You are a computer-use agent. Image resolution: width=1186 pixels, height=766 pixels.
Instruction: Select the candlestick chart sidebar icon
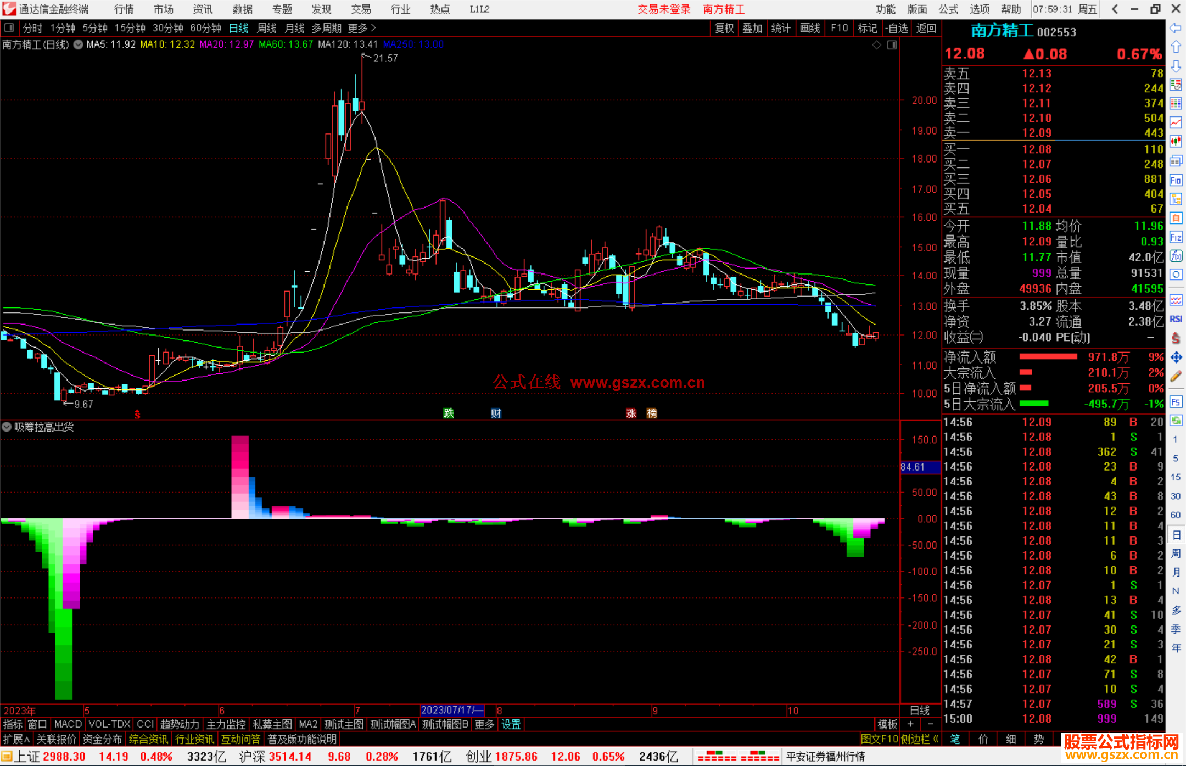click(x=1176, y=142)
